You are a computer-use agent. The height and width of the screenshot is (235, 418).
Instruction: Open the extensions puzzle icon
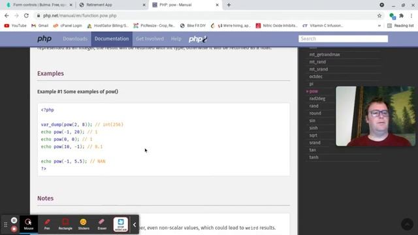coord(401,16)
